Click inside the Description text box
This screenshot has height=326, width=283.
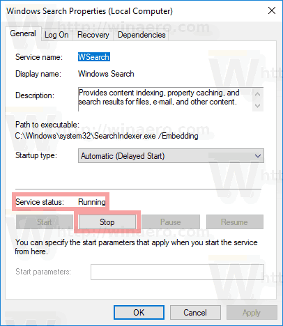tap(165, 99)
